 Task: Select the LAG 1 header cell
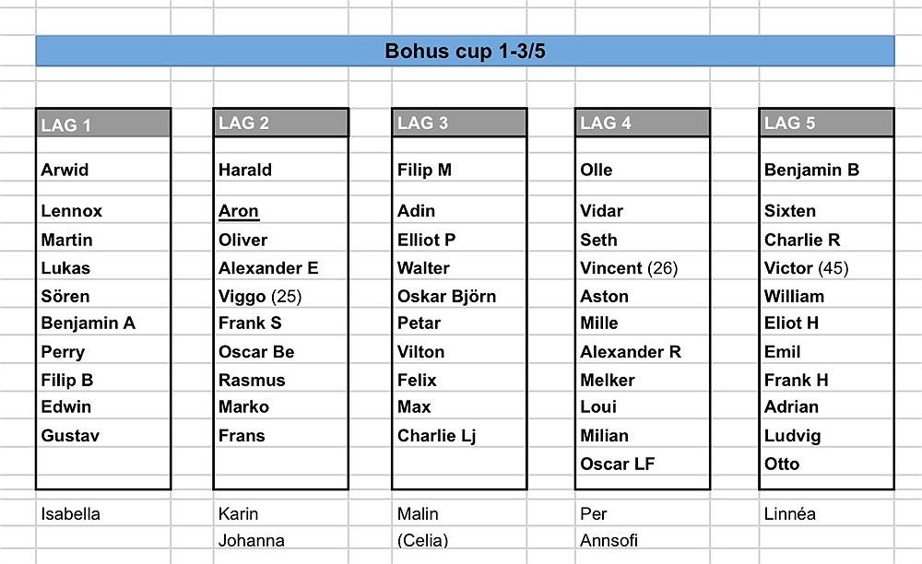[x=103, y=124]
